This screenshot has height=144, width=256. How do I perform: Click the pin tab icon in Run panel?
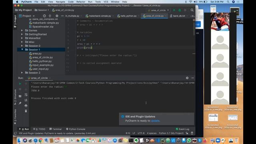tap(20, 103)
